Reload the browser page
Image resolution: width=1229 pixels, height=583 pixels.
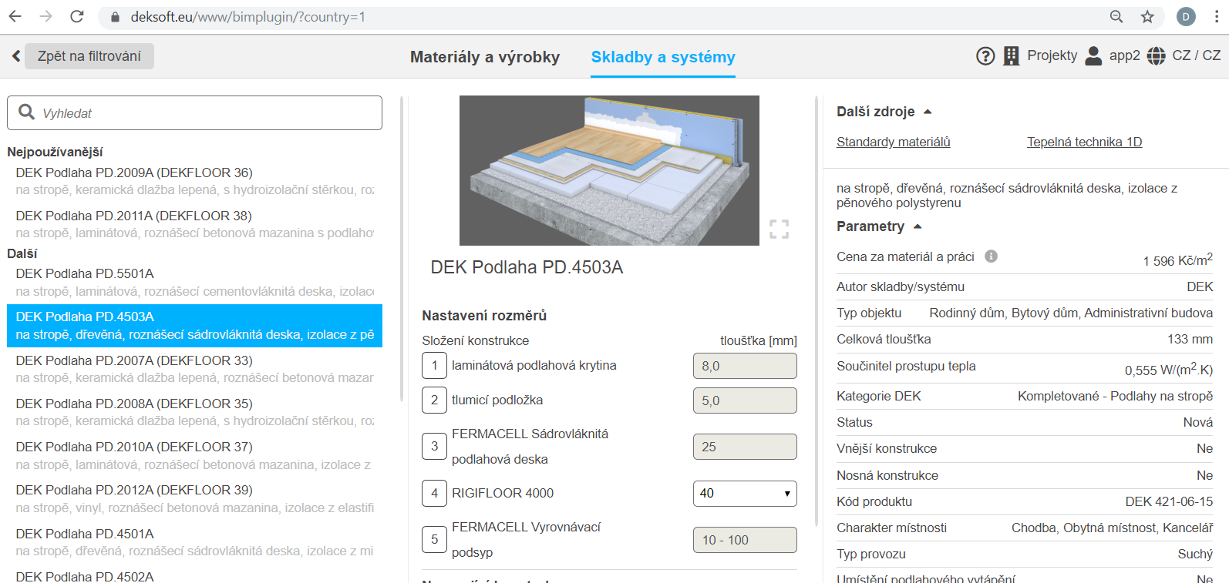[x=76, y=17]
